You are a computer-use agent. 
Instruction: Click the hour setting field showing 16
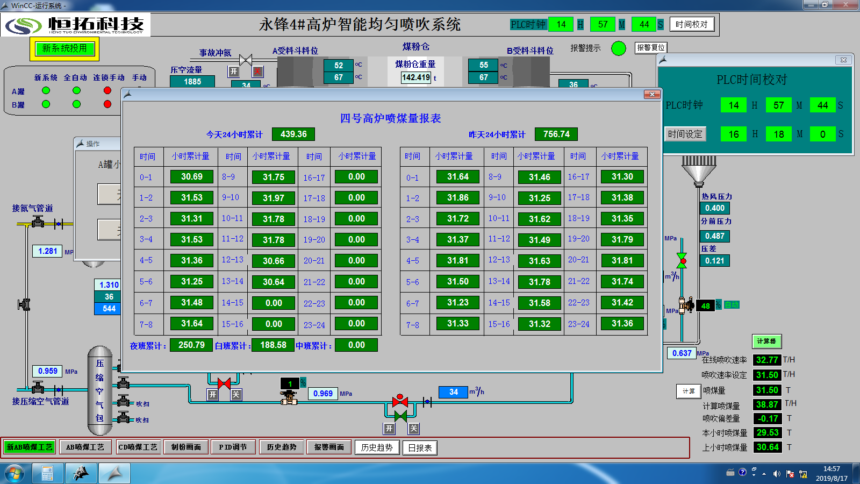coord(734,134)
